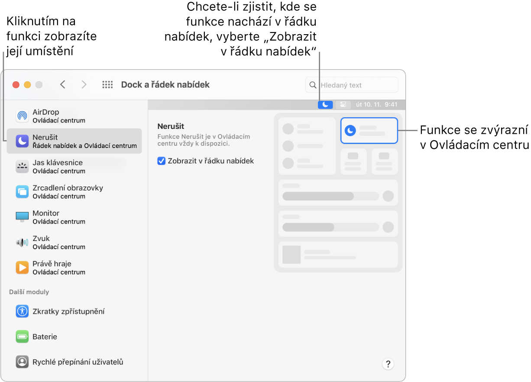Select the Nerušit (Do Not Disturb) feature
Image resolution: width=531 pixels, height=382 pixels.
point(74,141)
